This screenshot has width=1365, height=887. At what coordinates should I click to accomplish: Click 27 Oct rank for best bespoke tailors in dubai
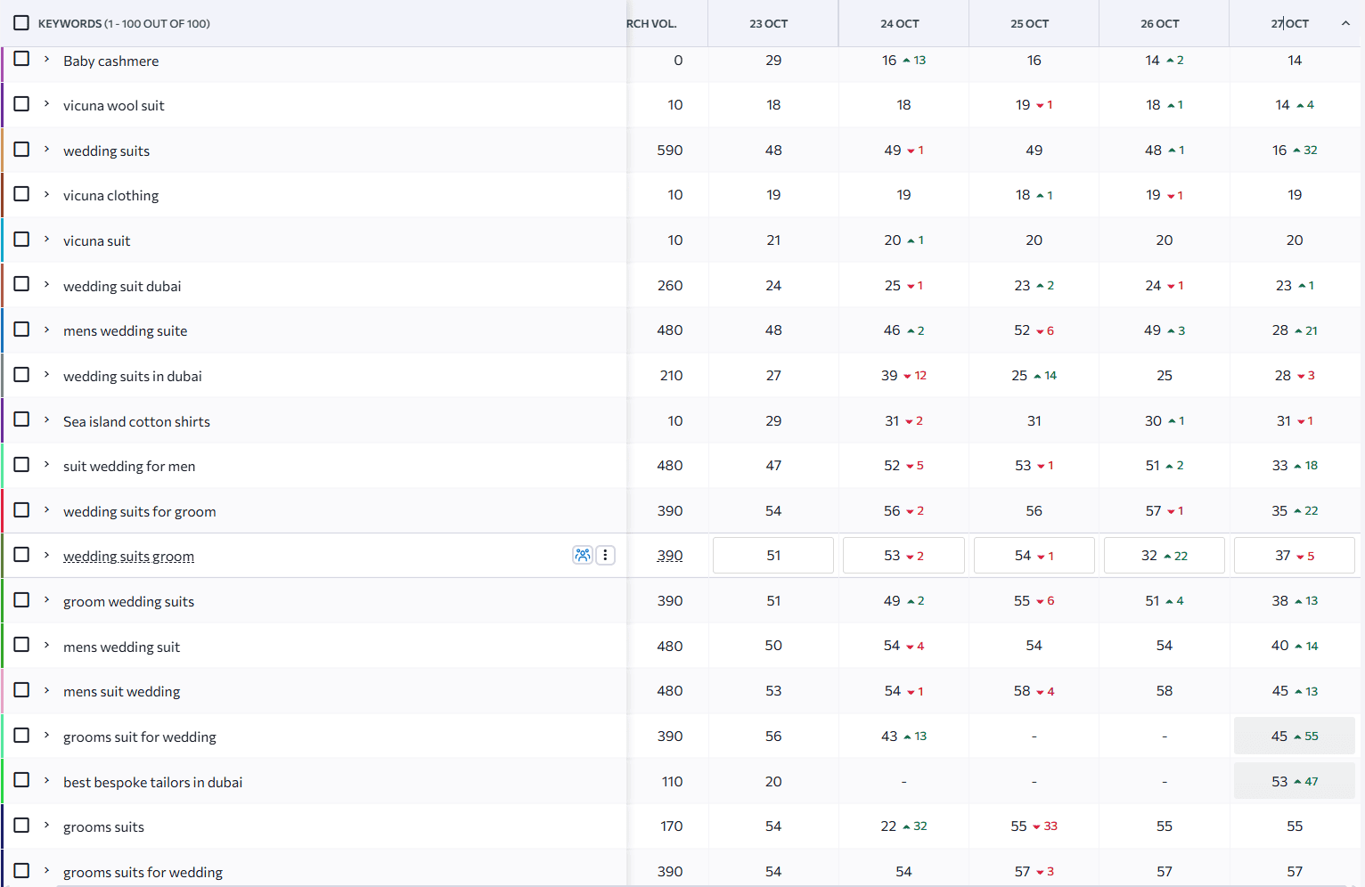coord(1295,781)
